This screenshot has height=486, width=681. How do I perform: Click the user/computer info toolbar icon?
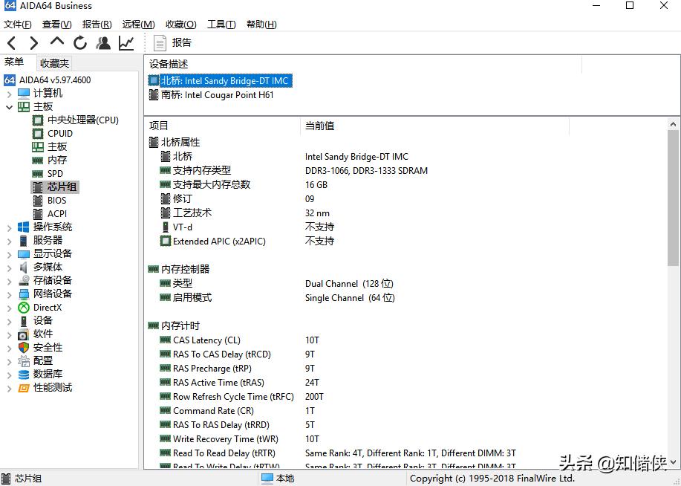104,42
